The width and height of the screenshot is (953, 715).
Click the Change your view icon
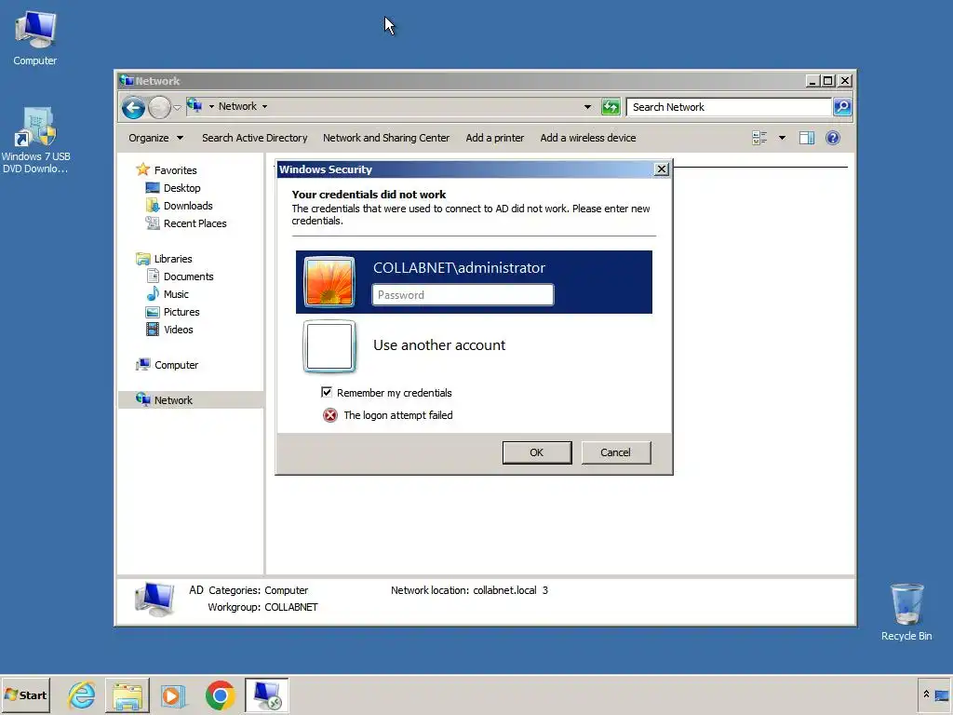coord(759,138)
